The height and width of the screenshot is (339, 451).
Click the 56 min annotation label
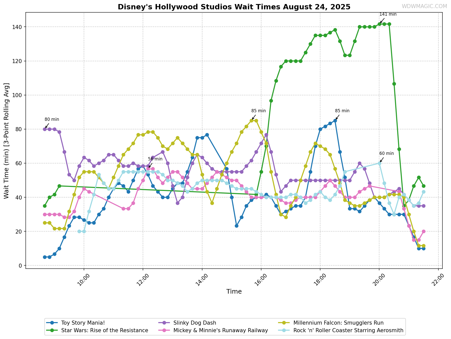pos(155,159)
